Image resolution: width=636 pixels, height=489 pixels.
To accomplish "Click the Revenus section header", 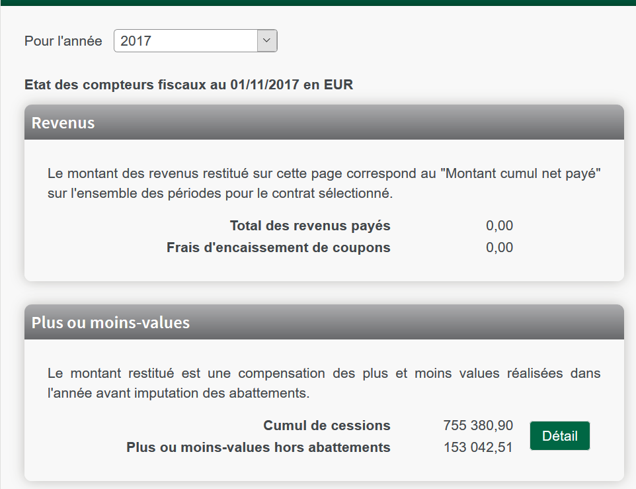I will coord(324,122).
